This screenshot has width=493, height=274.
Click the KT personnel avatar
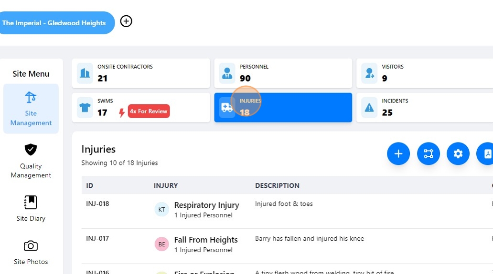pyautogui.click(x=162, y=210)
